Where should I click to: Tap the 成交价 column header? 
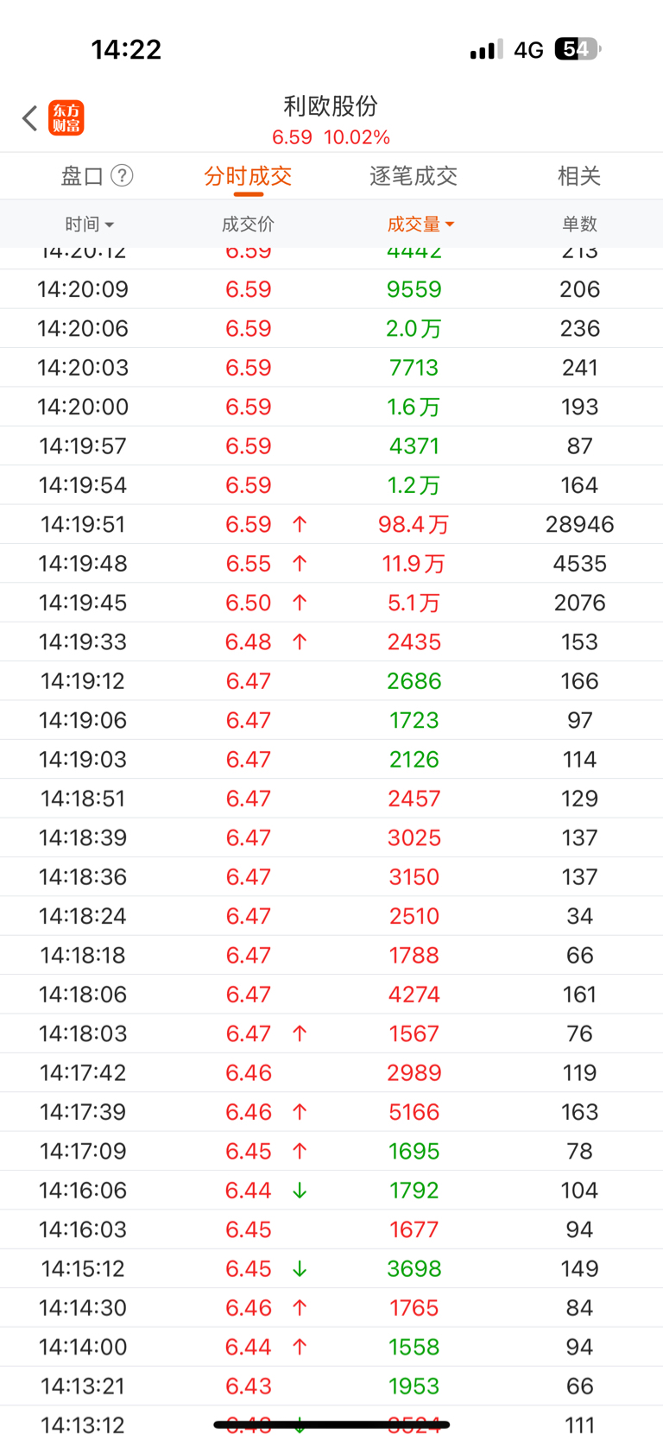coord(248,224)
